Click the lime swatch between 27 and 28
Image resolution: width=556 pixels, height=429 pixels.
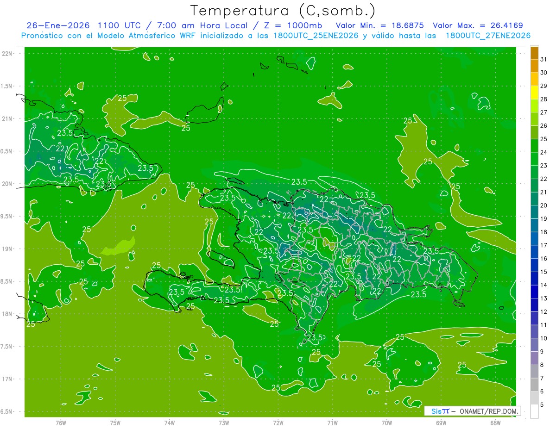534,106
